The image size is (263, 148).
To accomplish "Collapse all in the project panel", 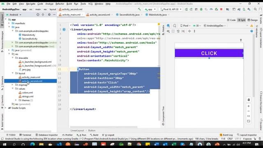I will 43,15.
